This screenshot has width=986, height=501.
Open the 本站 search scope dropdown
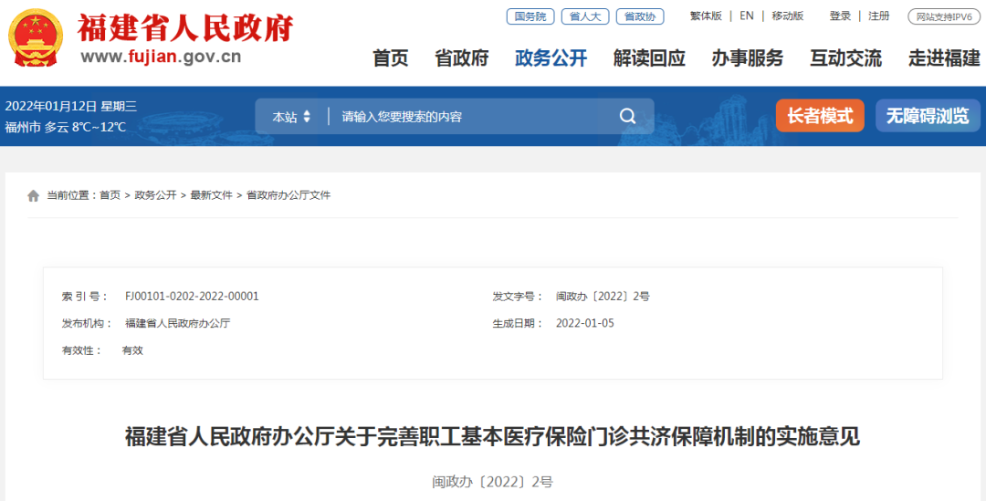tap(291, 117)
